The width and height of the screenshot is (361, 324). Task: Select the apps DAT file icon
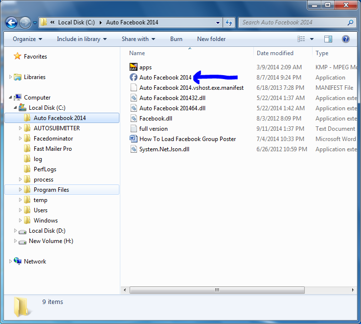134,67
